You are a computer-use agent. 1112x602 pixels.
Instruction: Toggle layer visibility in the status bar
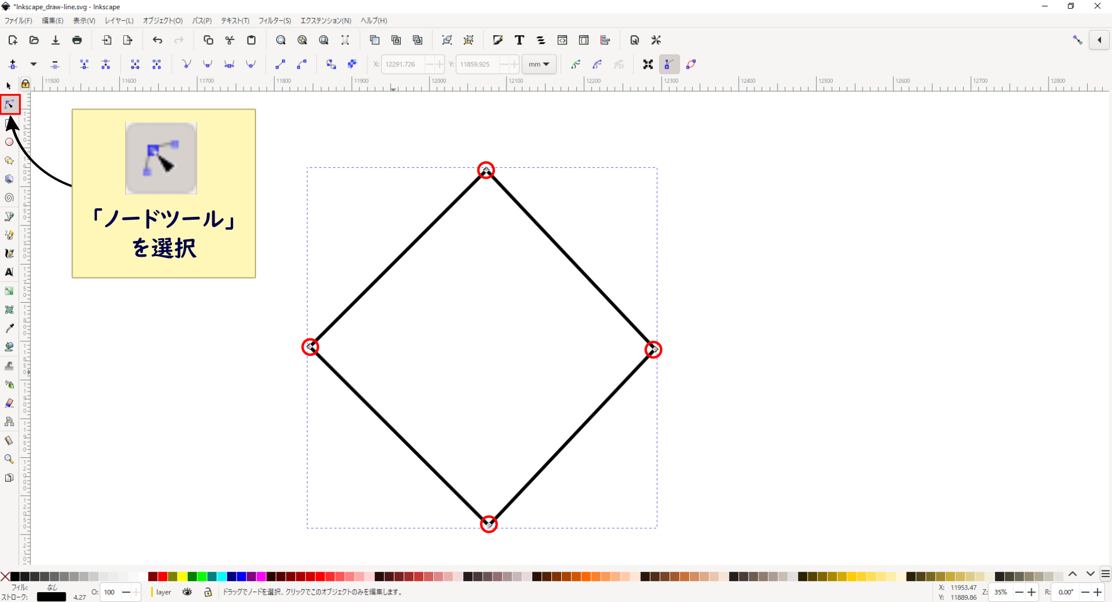click(187, 592)
